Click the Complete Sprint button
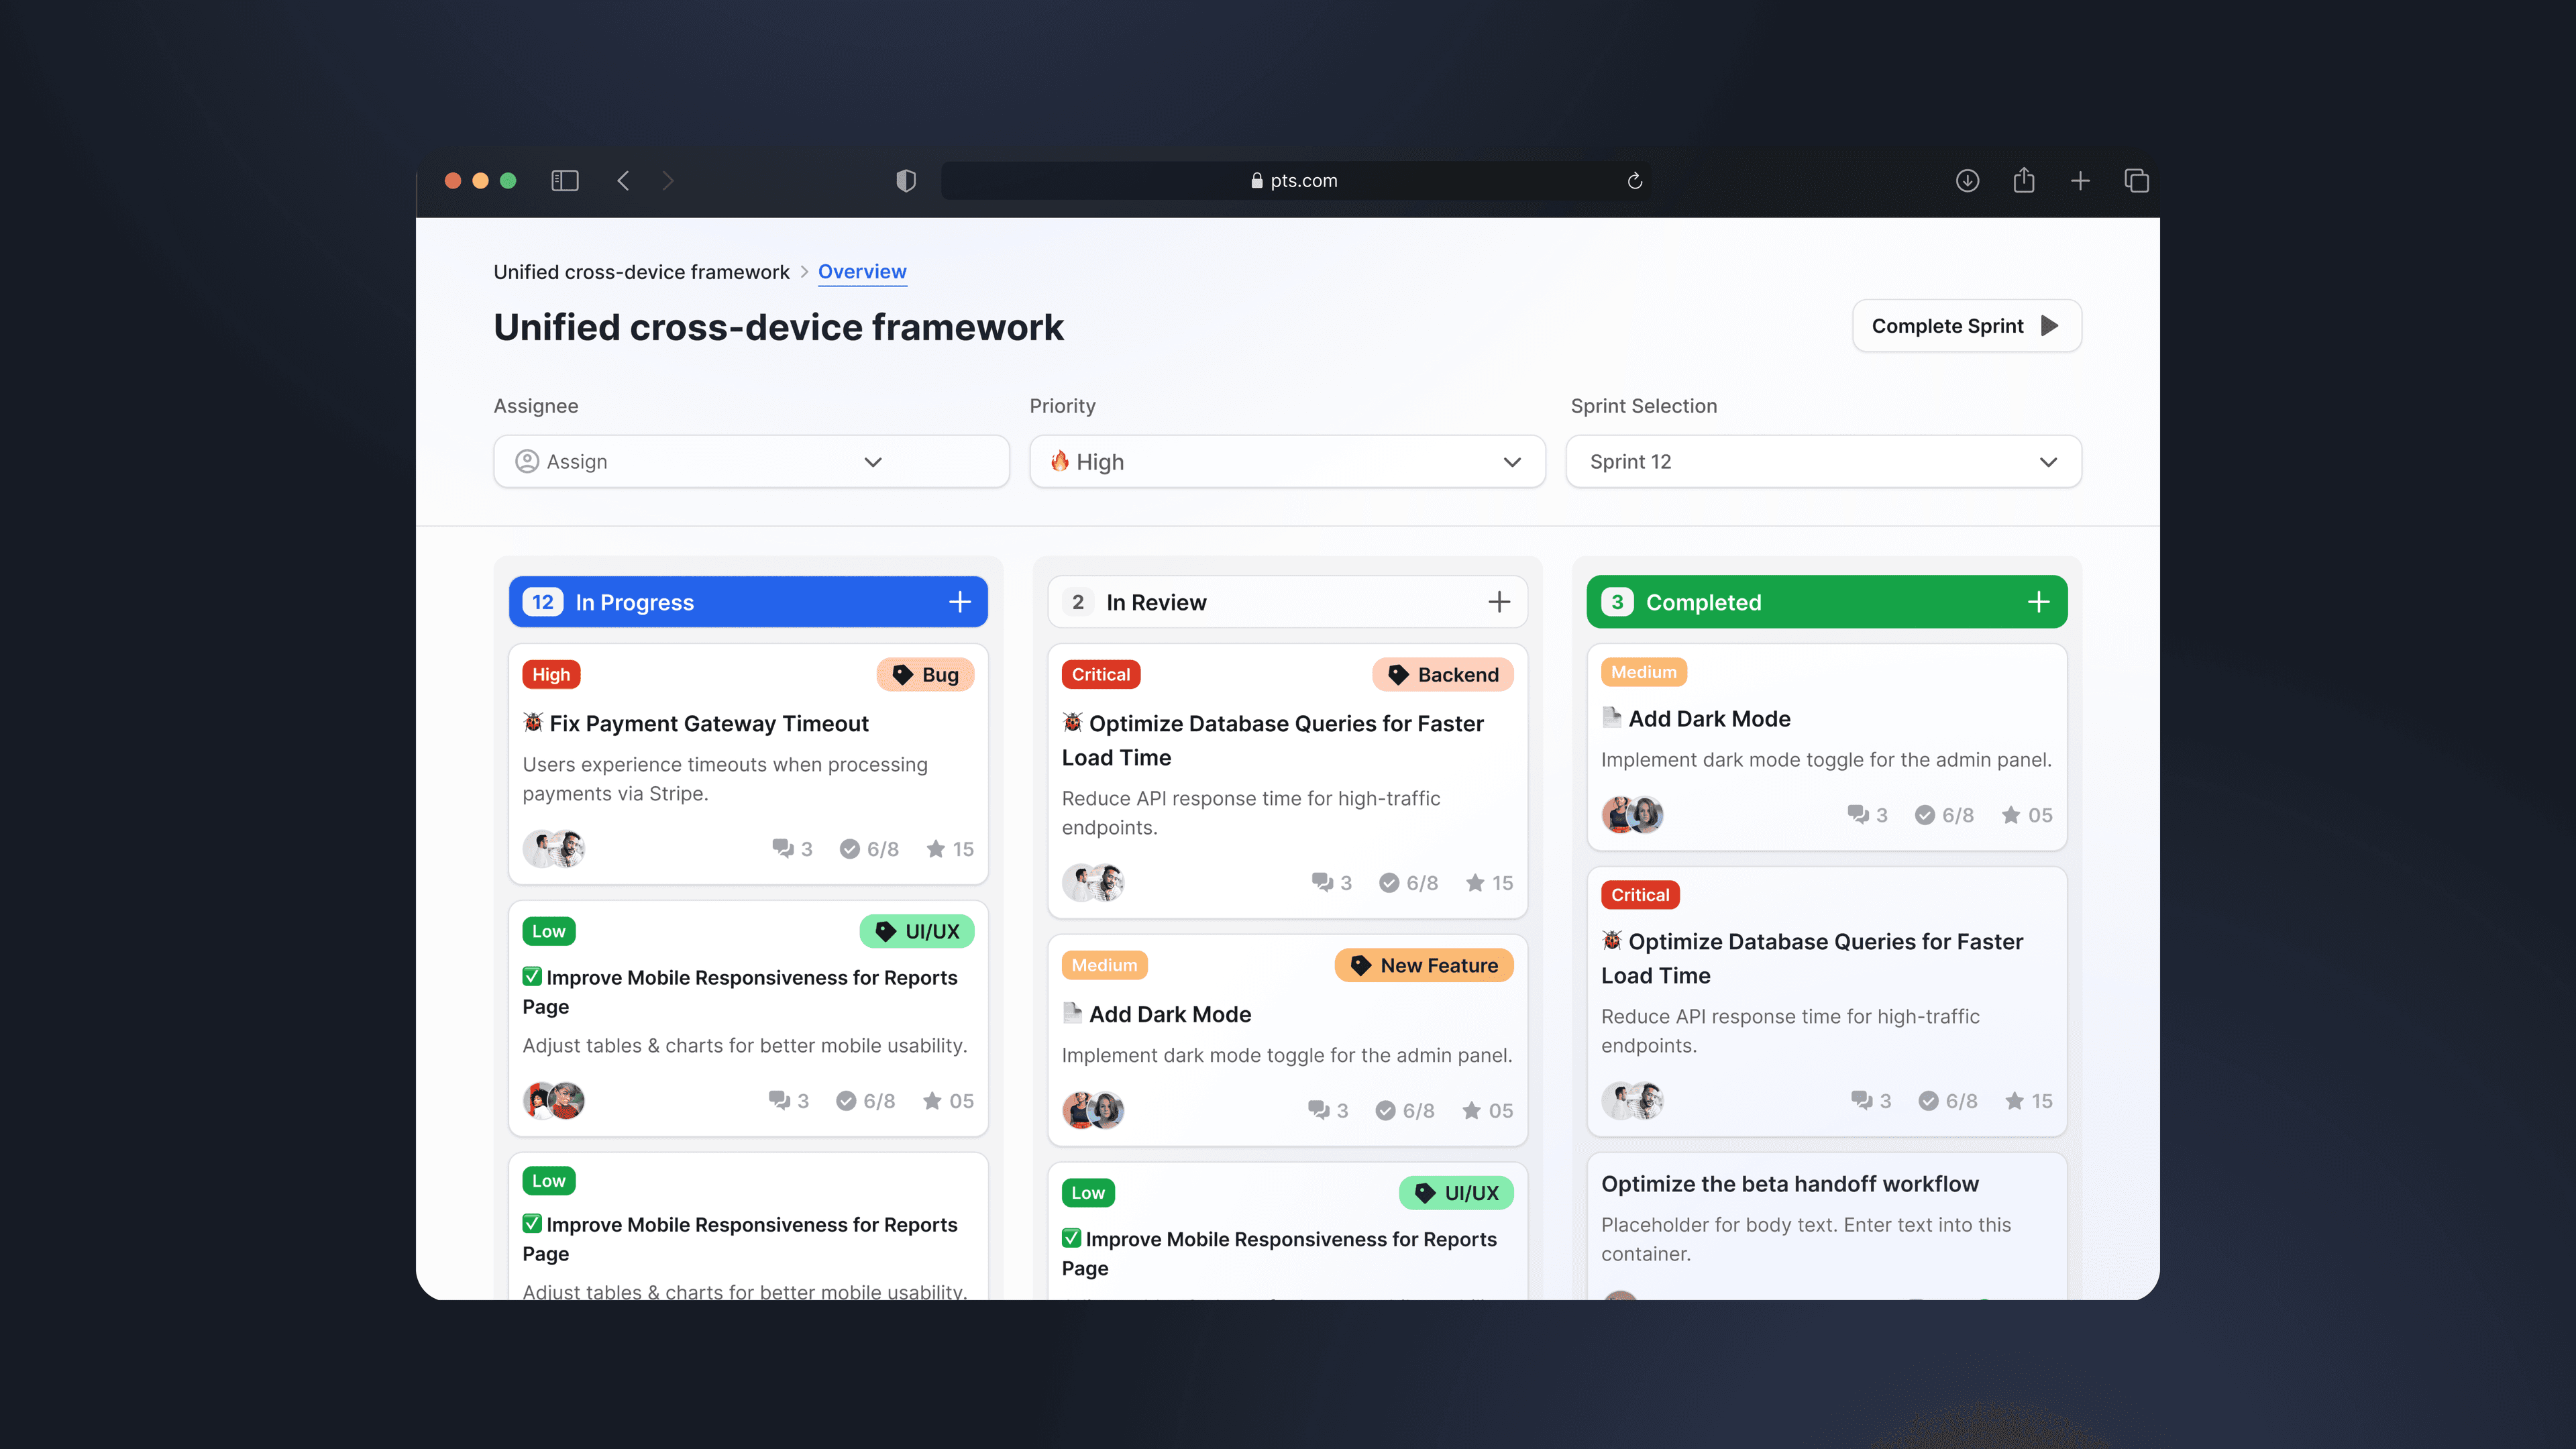Image resolution: width=2576 pixels, height=1449 pixels. pyautogui.click(x=1967, y=326)
